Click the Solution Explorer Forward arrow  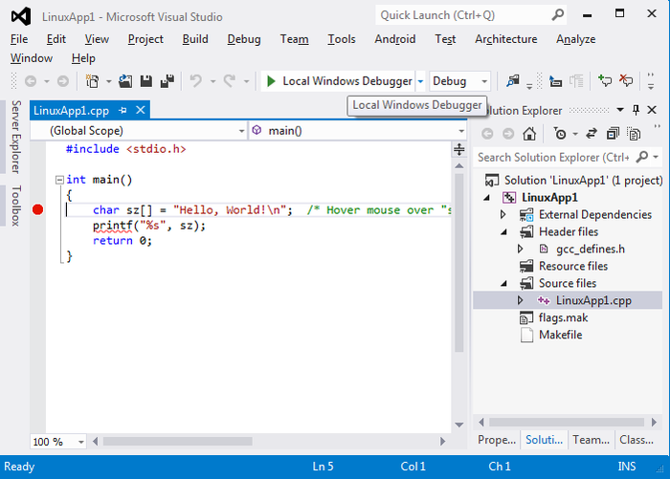point(508,134)
